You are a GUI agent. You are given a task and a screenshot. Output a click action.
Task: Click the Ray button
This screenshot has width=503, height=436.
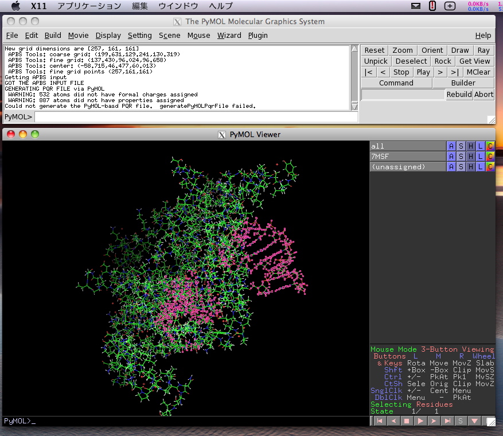[x=483, y=50]
